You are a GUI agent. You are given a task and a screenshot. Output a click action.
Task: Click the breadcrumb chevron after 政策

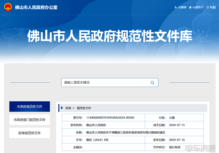point(74,108)
